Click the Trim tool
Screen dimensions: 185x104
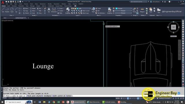[x=39, y=8]
